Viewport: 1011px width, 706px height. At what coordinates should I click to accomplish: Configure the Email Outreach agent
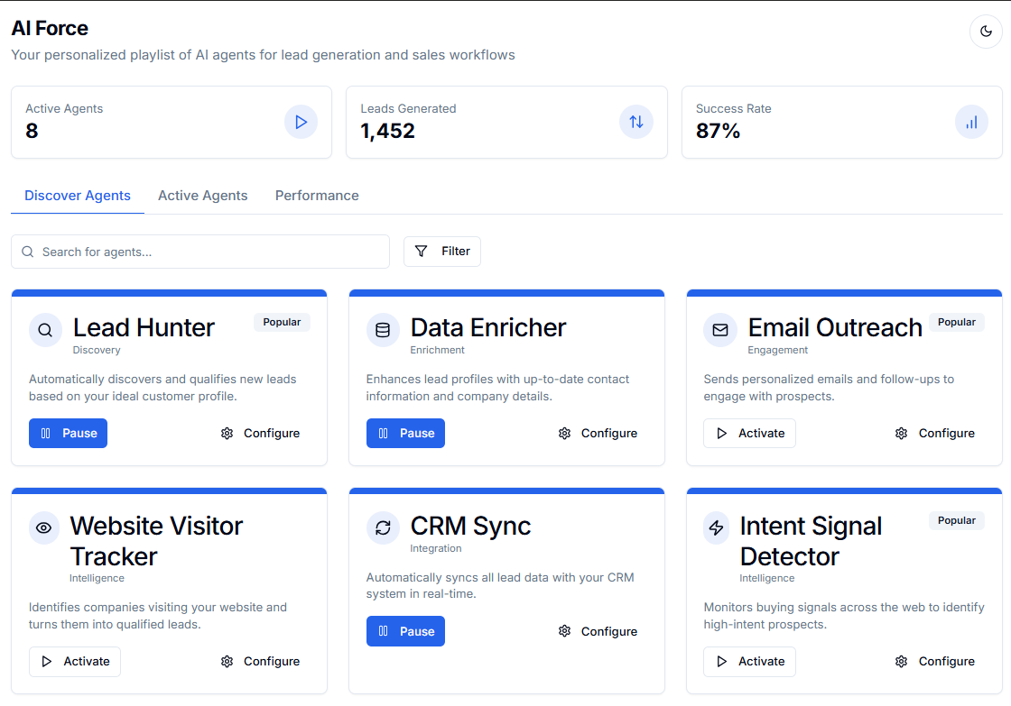[935, 433]
